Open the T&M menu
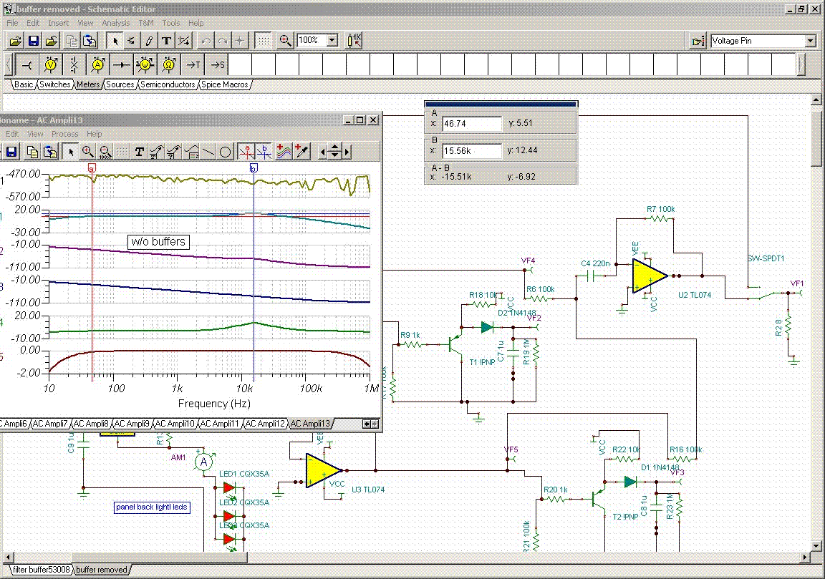Viewport: 825px width, 579px height. point(146,23)
